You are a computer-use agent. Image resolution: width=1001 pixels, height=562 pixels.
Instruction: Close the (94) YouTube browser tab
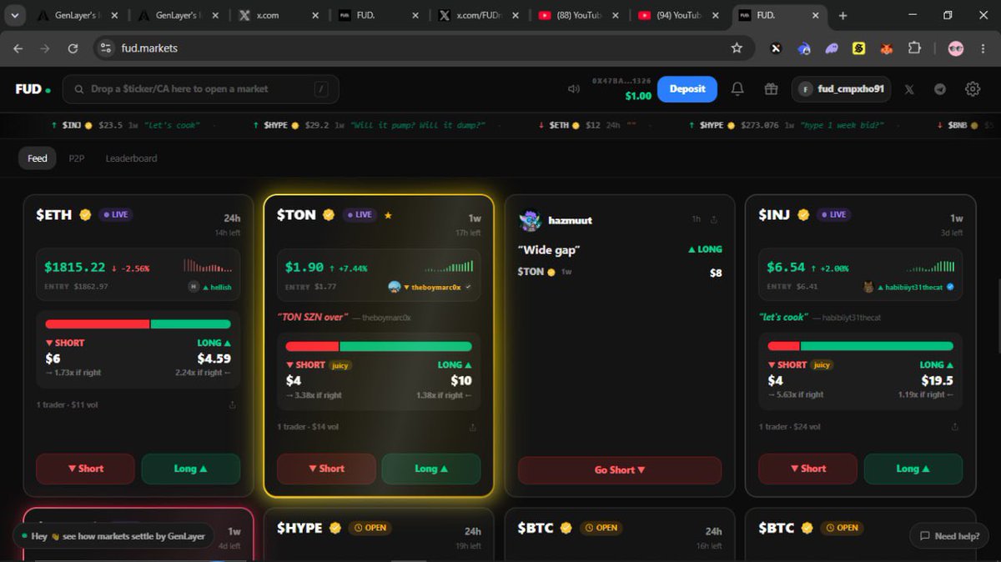click(715, 16)
